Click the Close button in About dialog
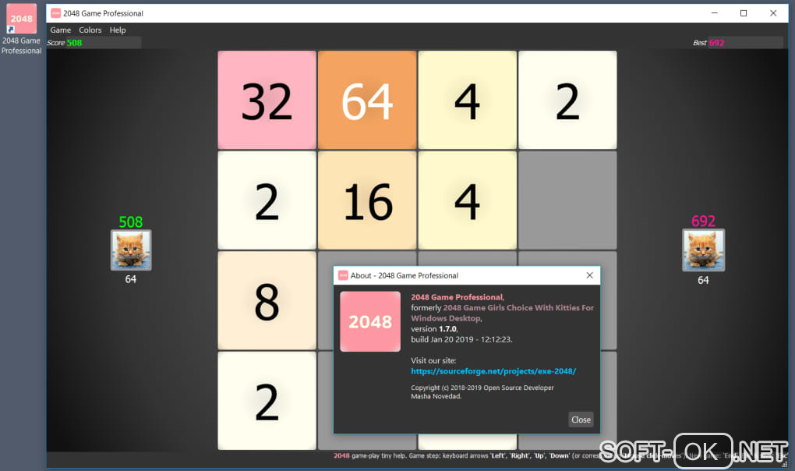The width and height of the screenshot is (795, 471). [581, 420]
